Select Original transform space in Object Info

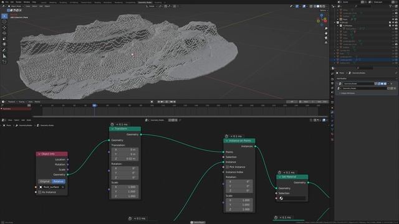[x=45, y=181]
